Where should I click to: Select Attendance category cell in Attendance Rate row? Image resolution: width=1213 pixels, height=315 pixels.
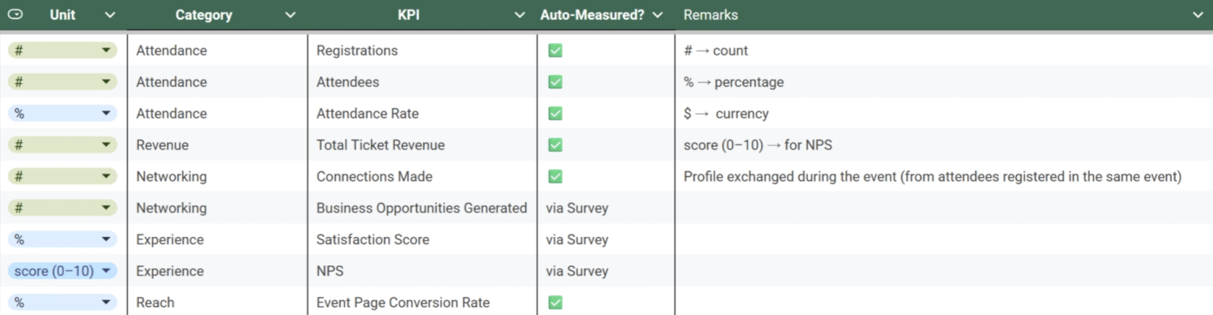click(x=217, y=114)
